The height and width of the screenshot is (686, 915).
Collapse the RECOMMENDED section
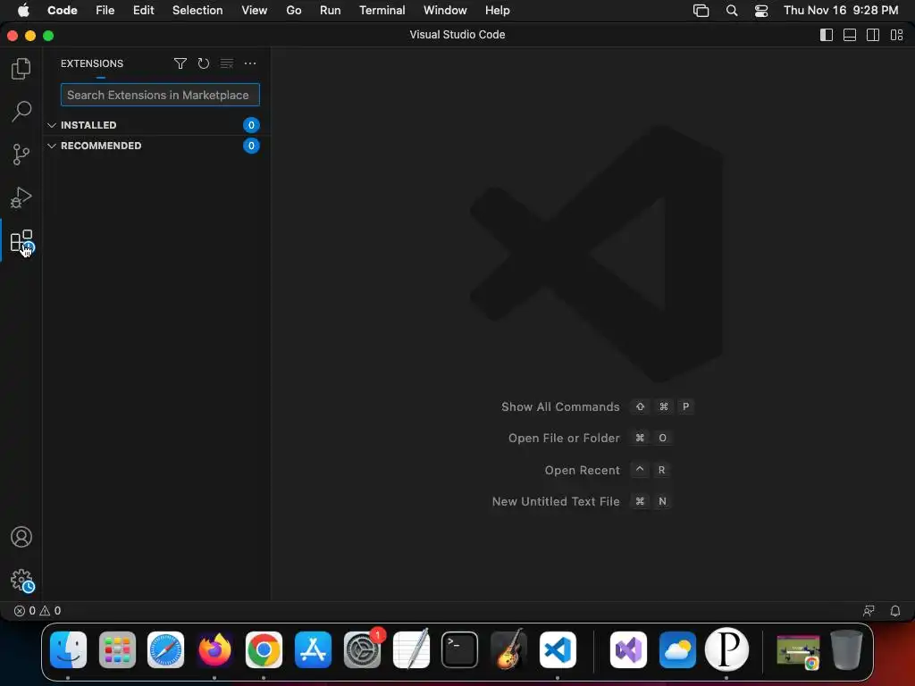[x=157, y=146]
